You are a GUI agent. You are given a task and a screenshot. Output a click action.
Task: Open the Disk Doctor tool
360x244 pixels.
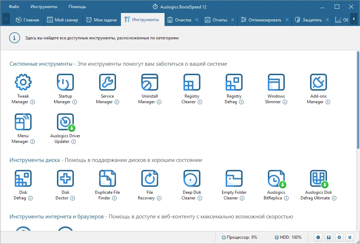(x=65, y=178)
